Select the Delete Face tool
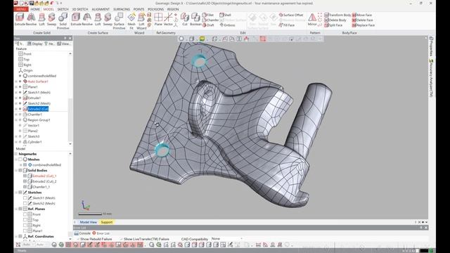The height and width of the screenshot is (253, 450). pos(363,20)
